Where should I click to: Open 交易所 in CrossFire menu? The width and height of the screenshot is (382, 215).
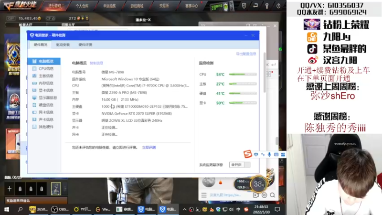(x=164, y=6)
